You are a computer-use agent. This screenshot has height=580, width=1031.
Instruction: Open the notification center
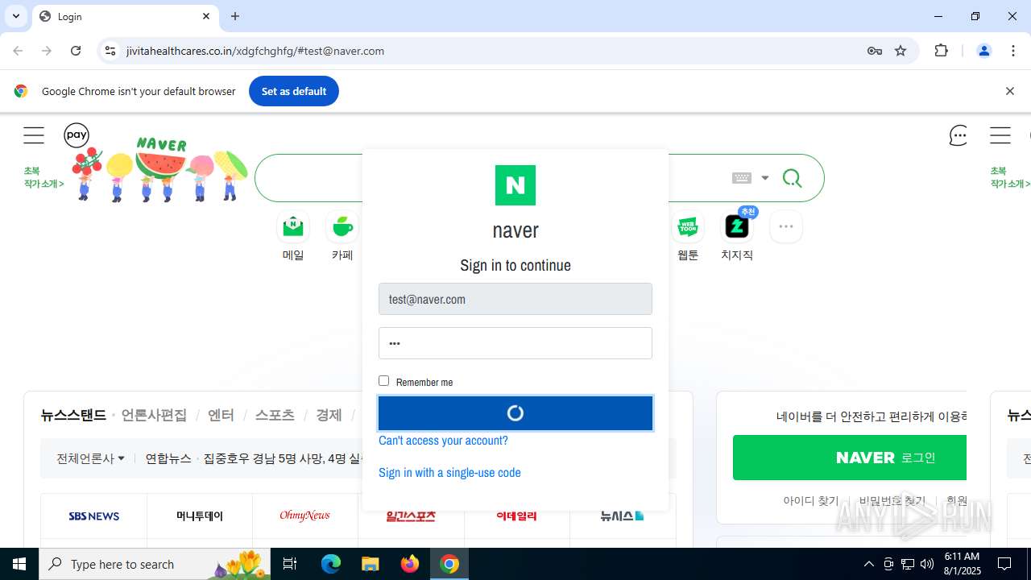click(1004, 564)
